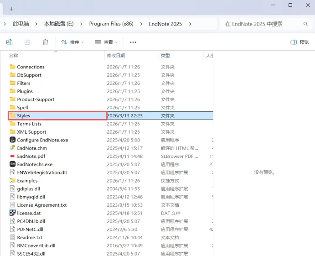Sort by 名称 column header
Image resolution: width=315 pixels, height=256 pixels.
coord(14,56)
